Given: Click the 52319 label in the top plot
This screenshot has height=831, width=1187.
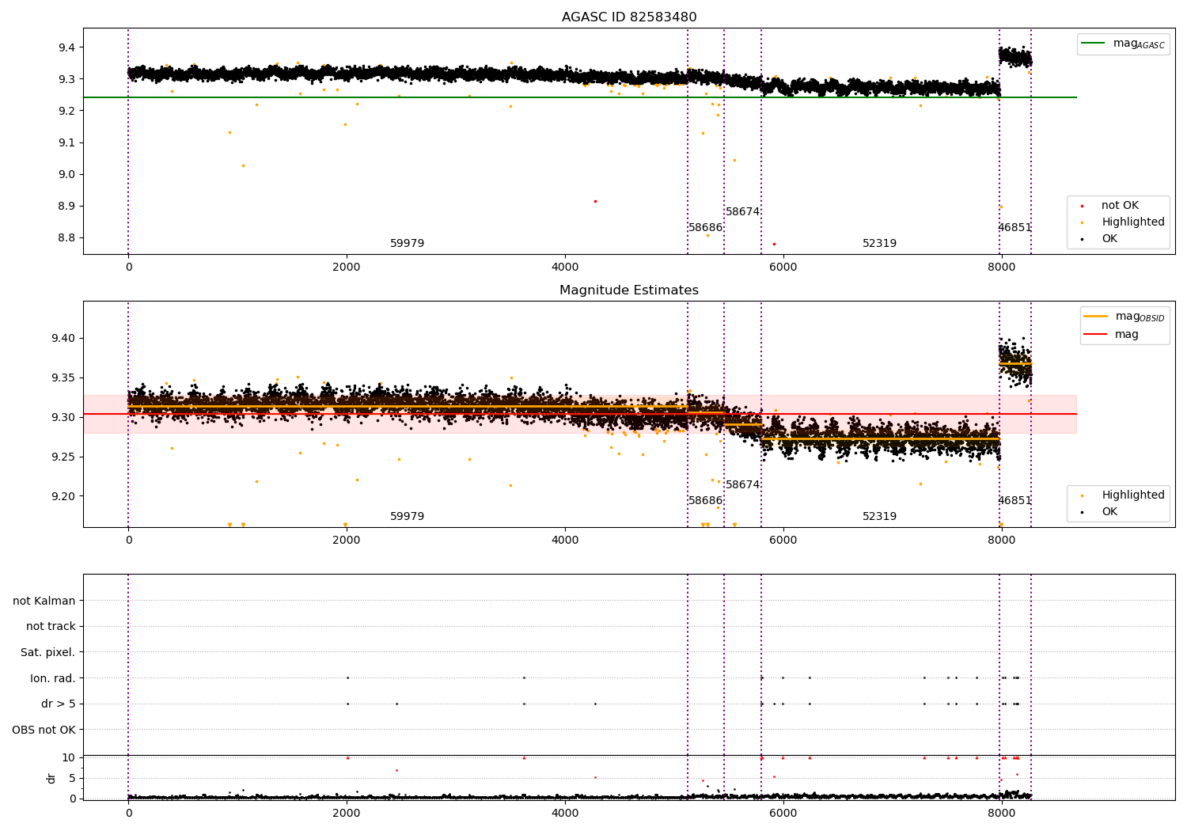Looking at the screenshot, I should click(880, 244).
